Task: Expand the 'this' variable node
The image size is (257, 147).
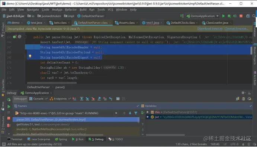Action: 148,112
